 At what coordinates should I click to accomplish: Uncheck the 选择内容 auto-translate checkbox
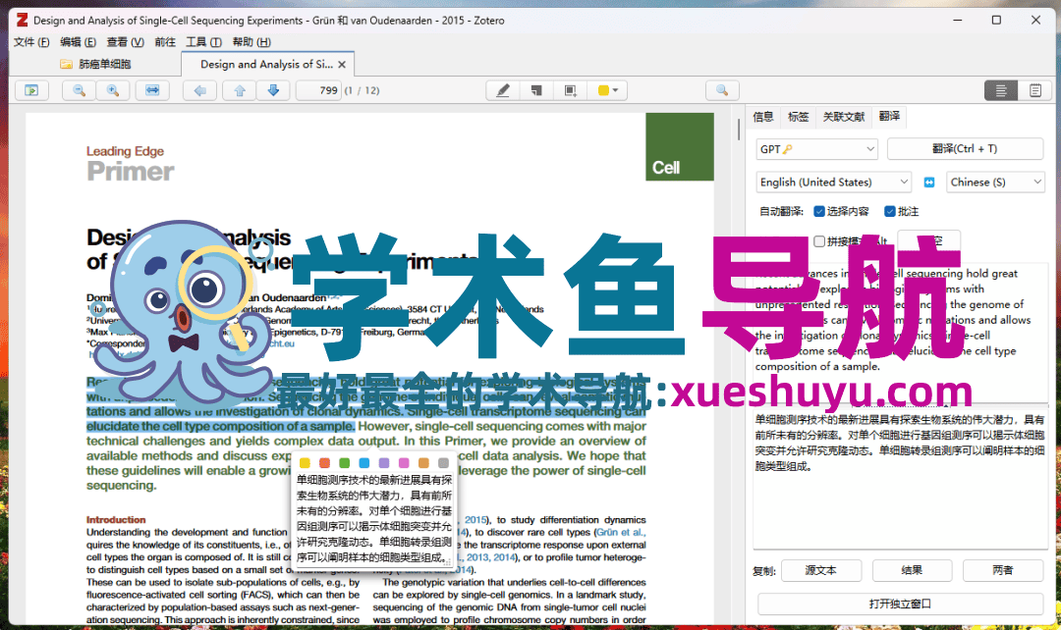818,211
